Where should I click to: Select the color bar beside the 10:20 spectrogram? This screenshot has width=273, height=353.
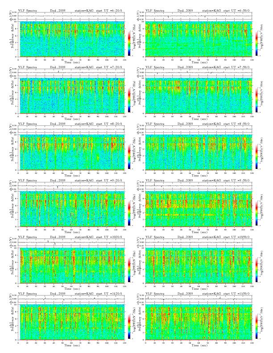click(x=129, y=270)
